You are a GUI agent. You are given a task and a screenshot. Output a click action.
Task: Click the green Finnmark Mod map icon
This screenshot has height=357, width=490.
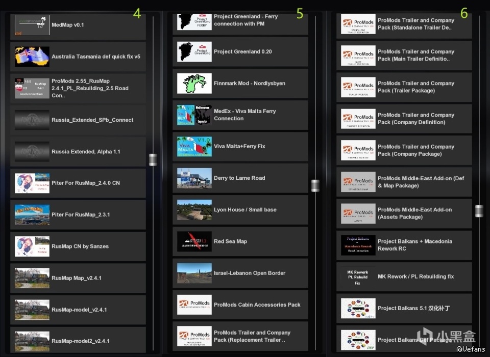[194, 84]
